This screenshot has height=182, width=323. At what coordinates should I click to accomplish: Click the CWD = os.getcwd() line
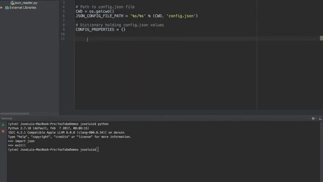[95, 11]
